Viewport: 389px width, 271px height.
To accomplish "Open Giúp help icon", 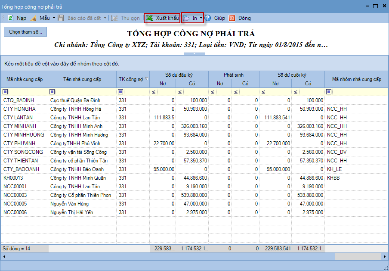I will (x=208, y=18).
